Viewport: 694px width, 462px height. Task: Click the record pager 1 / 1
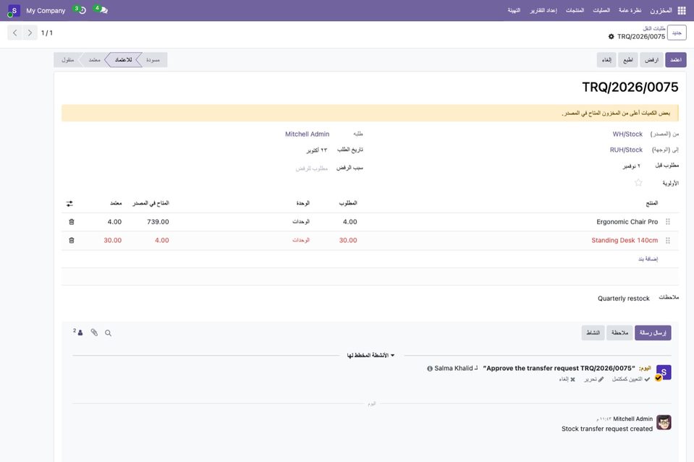coord(47,33)
